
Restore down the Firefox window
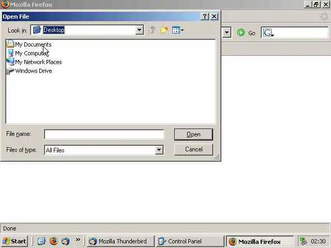[x=316, y=5]
